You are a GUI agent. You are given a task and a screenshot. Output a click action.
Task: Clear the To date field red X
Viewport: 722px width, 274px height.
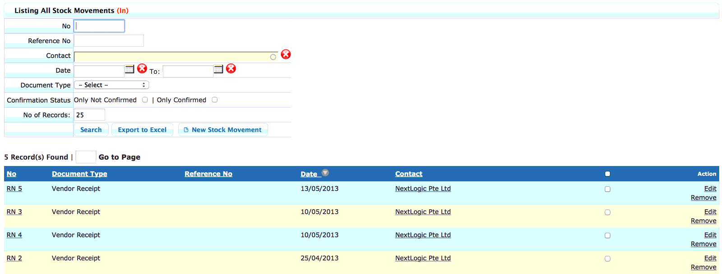tap(231, 68)
